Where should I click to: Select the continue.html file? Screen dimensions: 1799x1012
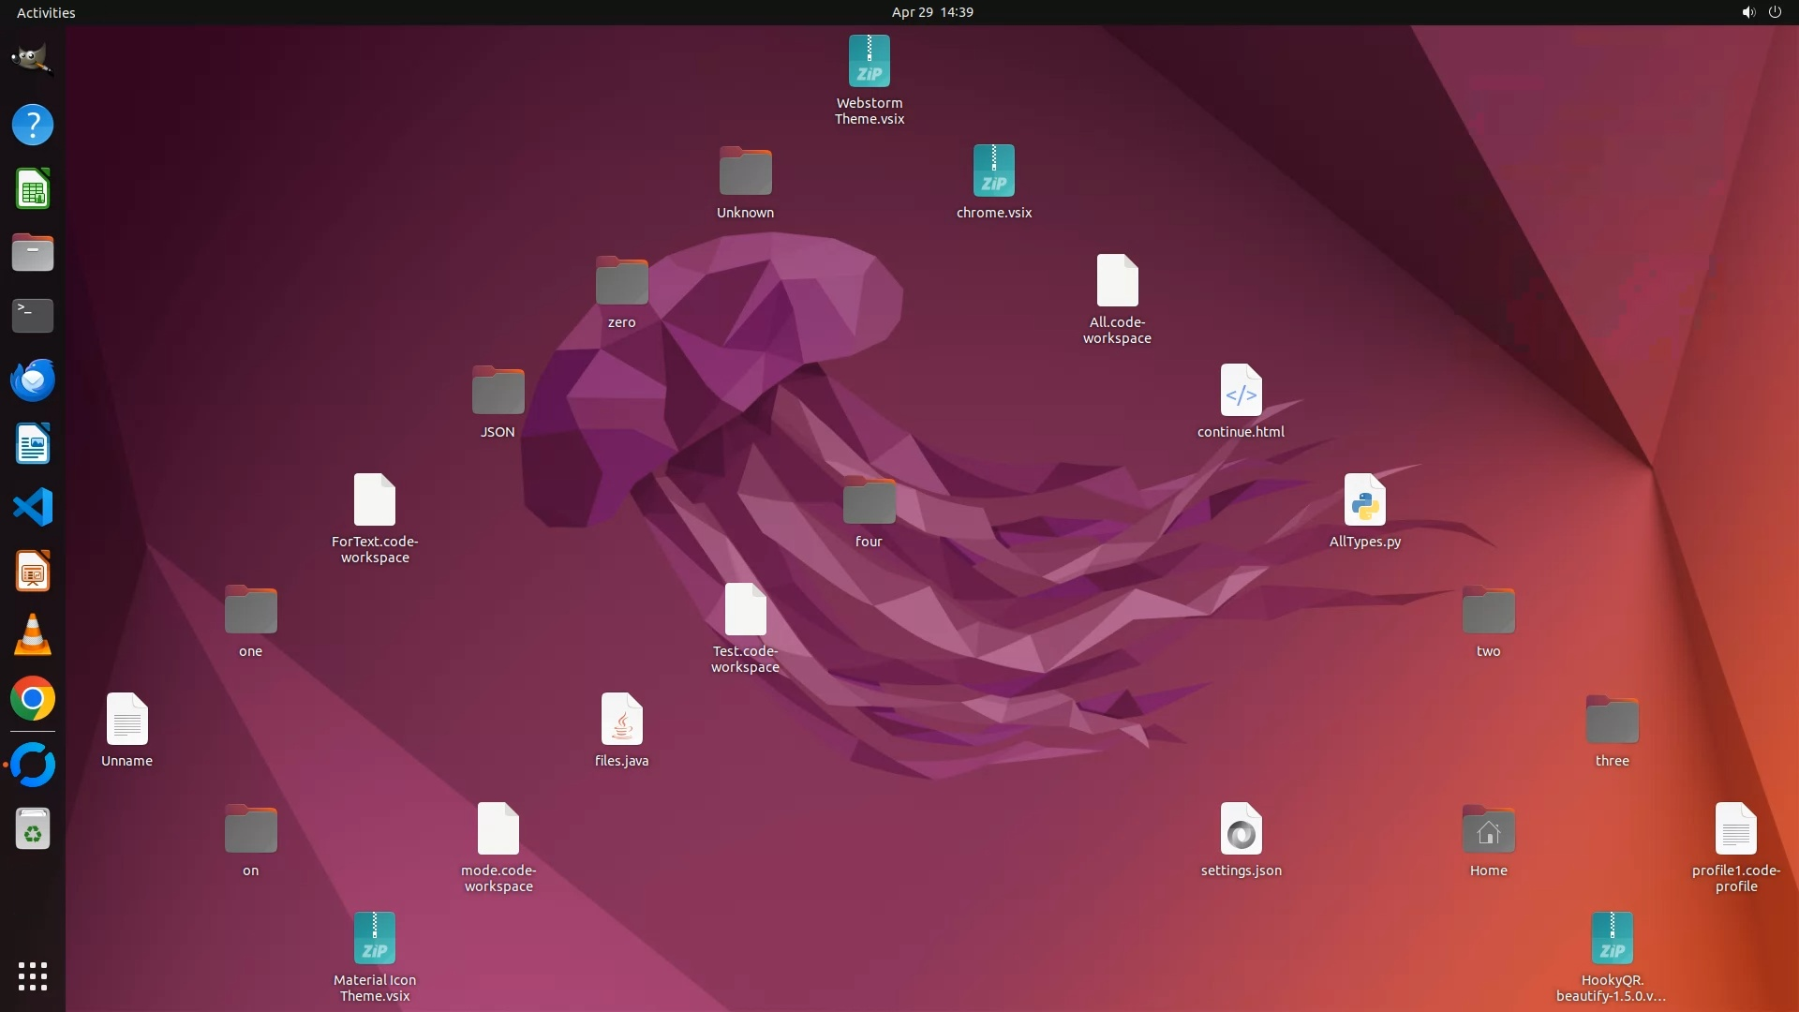[1241, 391]
